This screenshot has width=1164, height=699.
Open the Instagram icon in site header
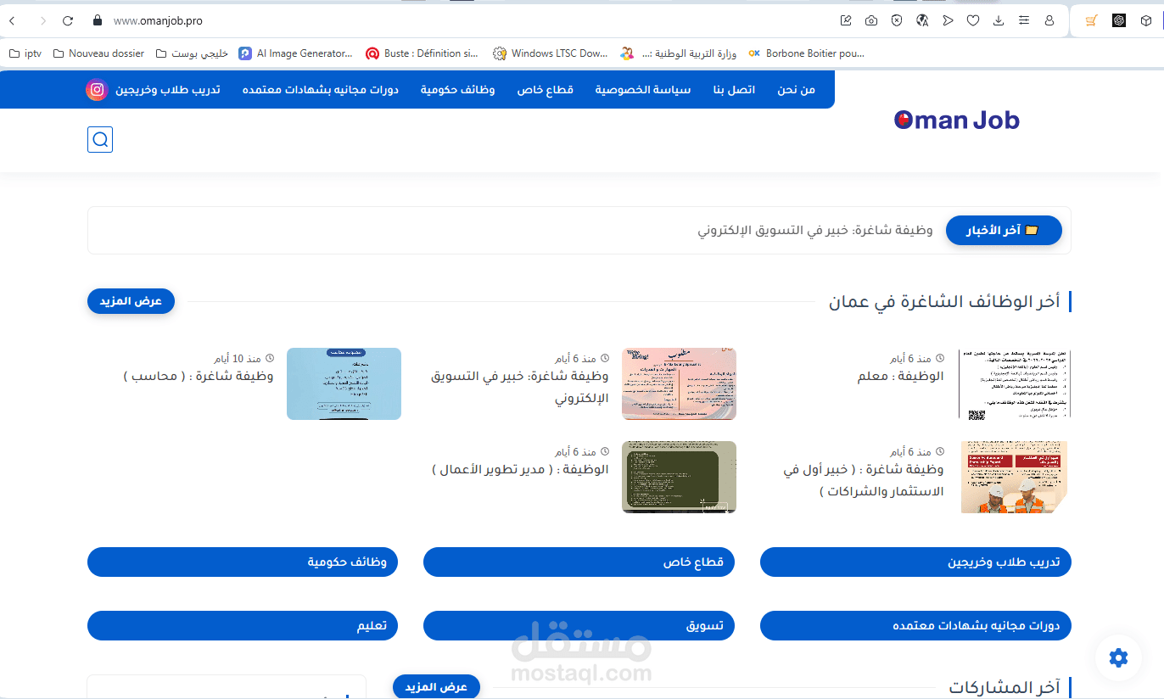click(x=97, y=90)
